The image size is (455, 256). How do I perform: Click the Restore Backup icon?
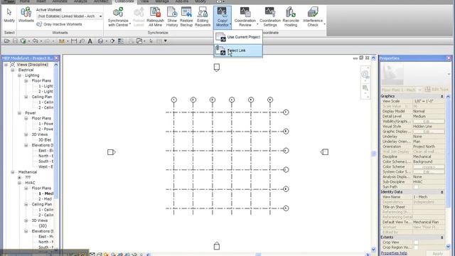click(186, 12)
